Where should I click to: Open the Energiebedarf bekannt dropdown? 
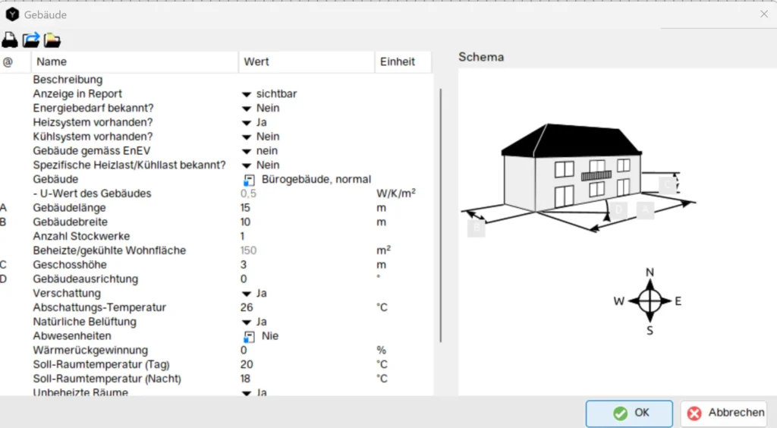pos(247,109)
